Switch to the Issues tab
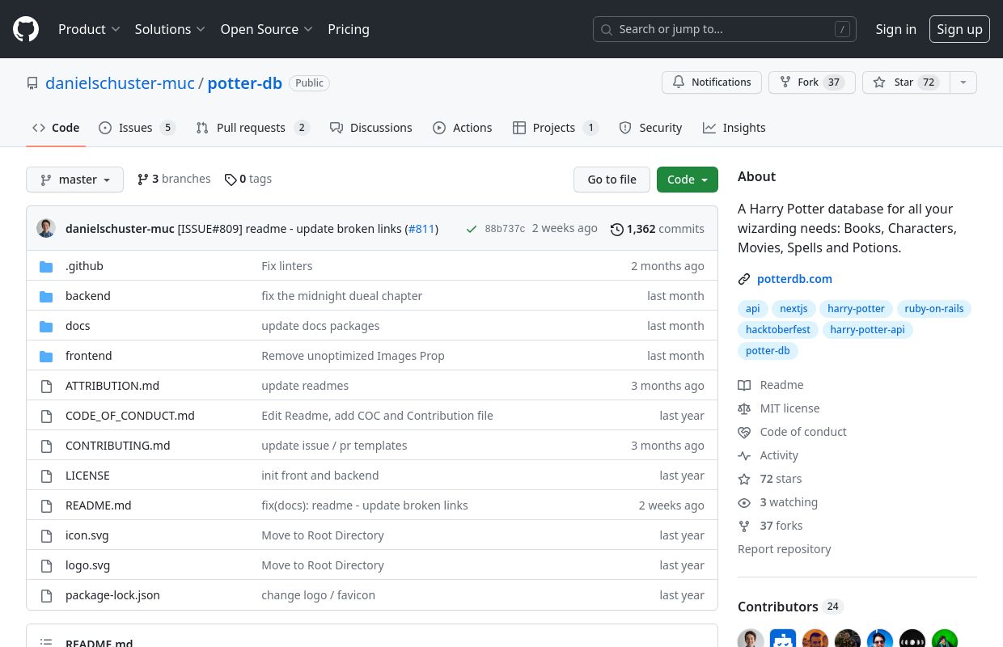 (x=137, y=128)
